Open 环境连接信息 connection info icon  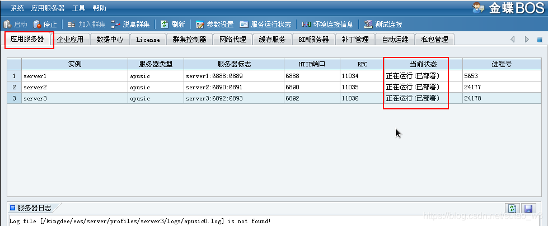(306, 25)
